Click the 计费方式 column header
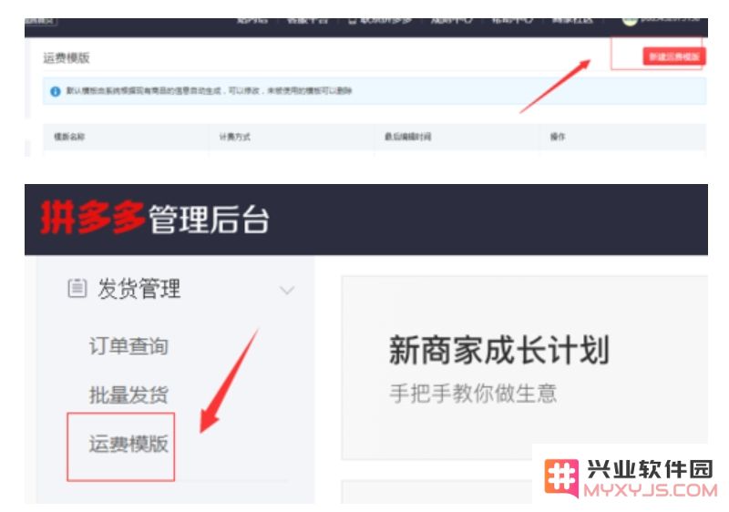The width and height of the screenshot is (729, 512). point(234,137)
